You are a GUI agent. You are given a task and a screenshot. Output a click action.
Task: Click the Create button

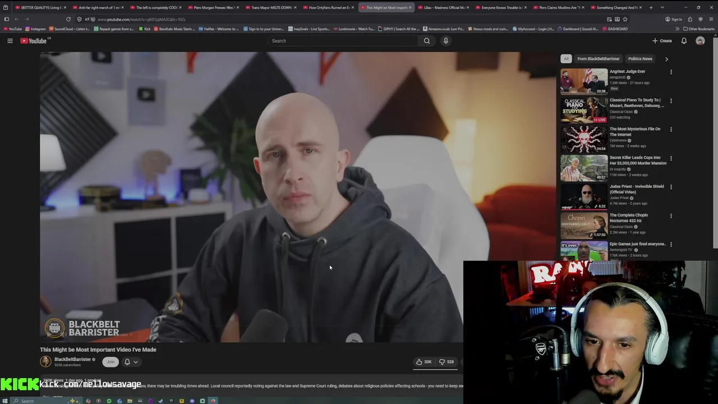662,40
